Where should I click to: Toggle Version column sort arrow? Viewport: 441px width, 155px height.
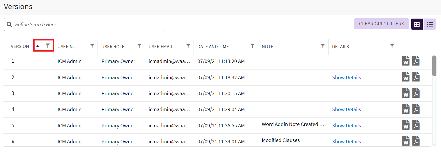click(x=38, y=46)
